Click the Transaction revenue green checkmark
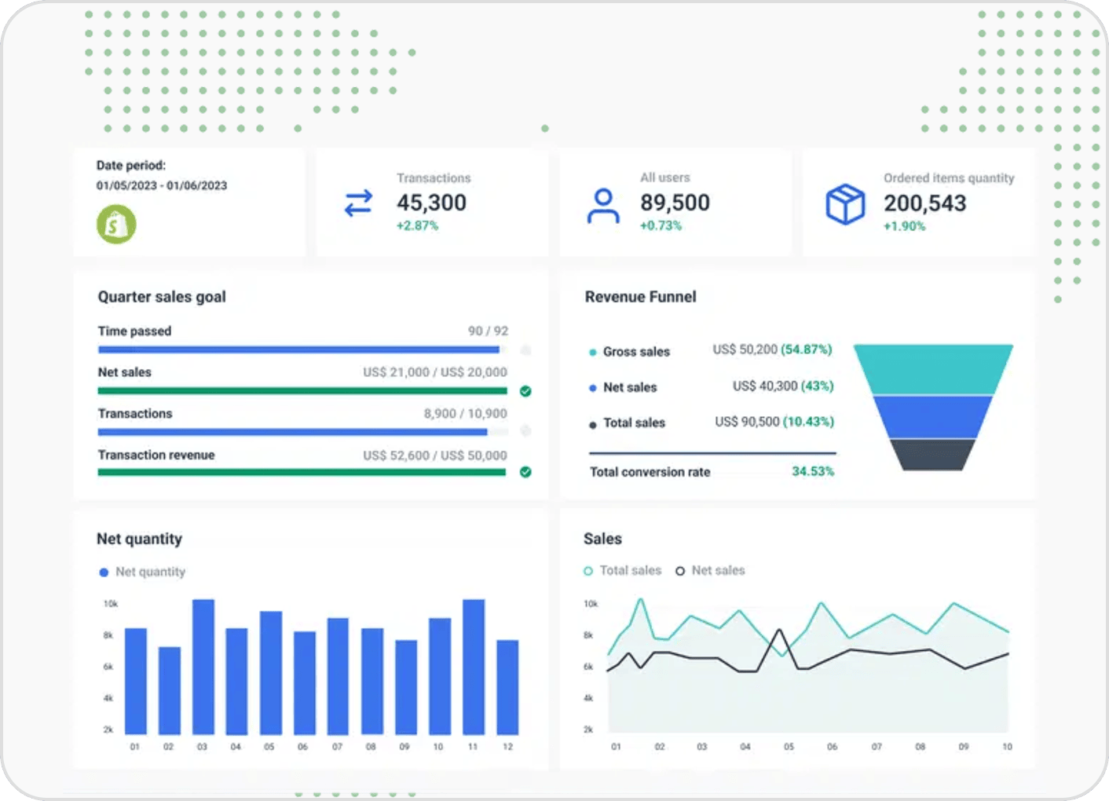Screen dimensions: 1109x801 click(525, 472)
